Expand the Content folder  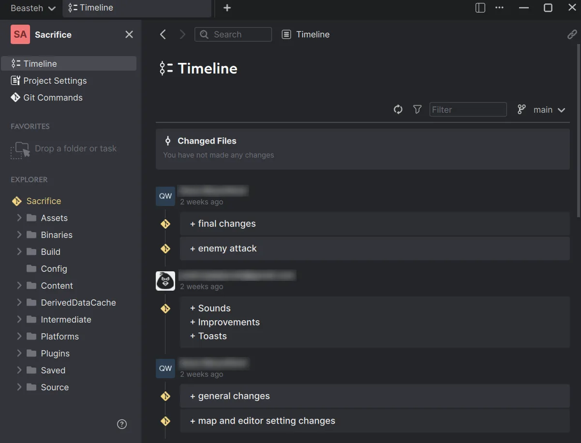(18, 285)
